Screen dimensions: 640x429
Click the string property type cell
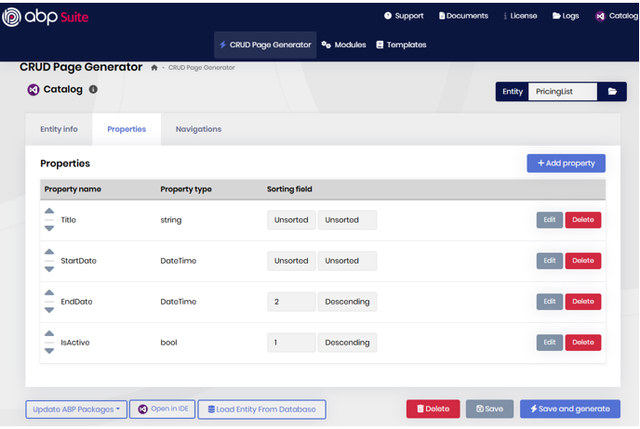point(170,220)
